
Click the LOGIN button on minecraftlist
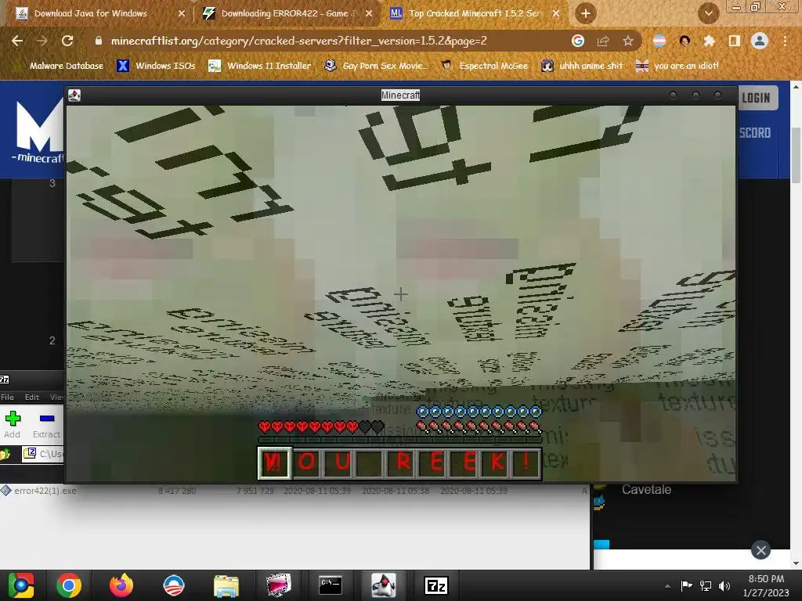pyautogui.click(x=757, y=98)
